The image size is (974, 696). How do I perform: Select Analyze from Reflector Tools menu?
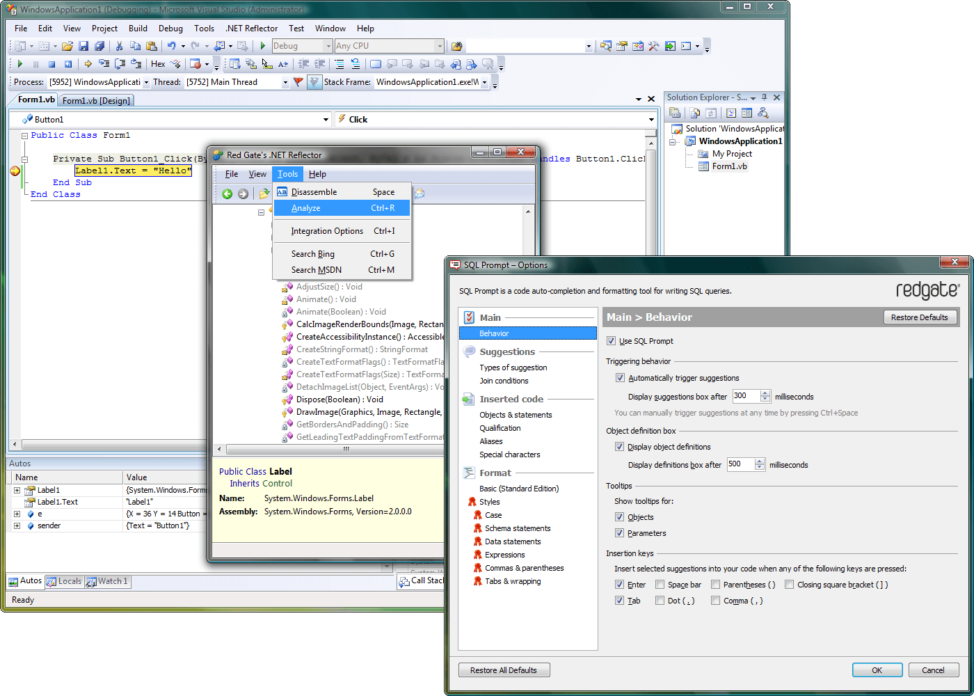(342, 208)
